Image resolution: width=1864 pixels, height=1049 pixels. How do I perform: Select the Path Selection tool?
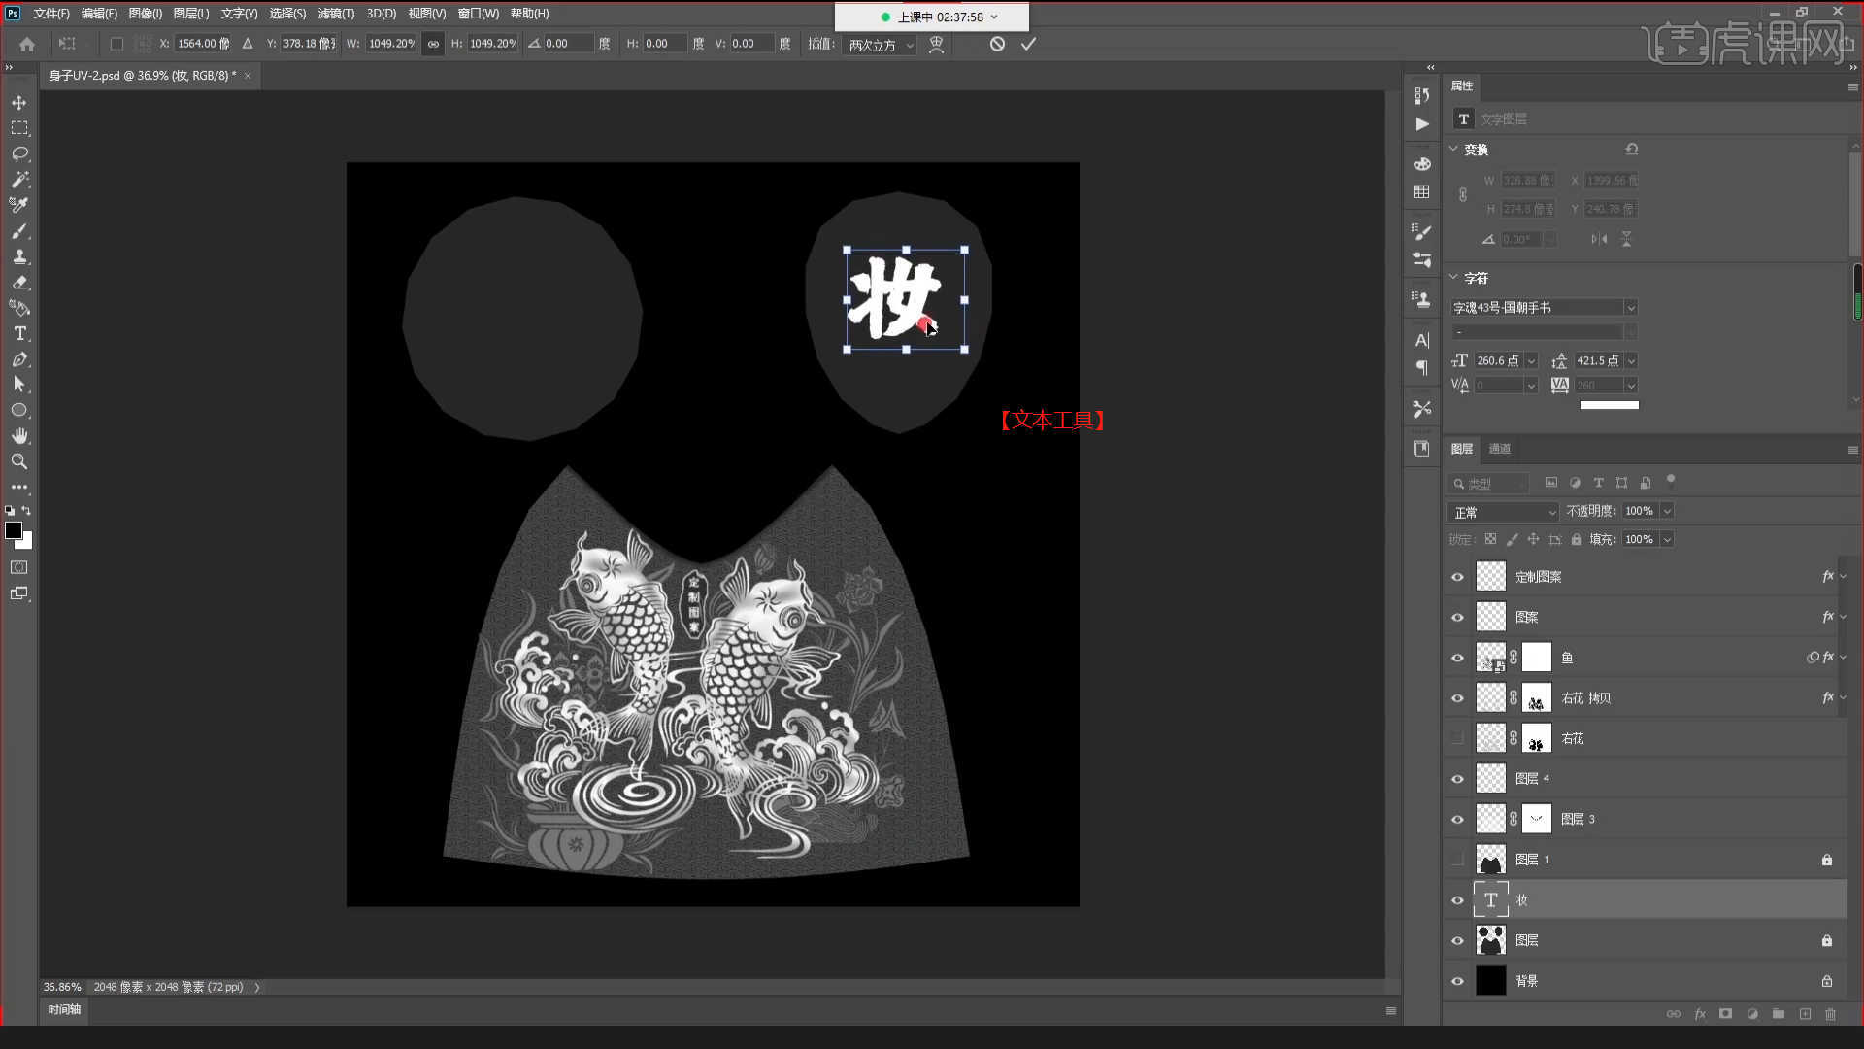click(19, 385)
